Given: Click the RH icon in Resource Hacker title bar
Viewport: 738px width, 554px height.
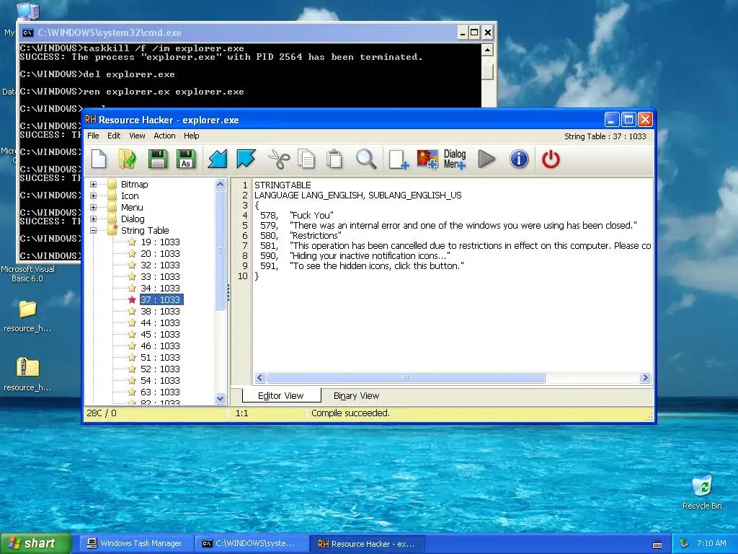Looking at the screenshot, I should [x=90, y=120].
